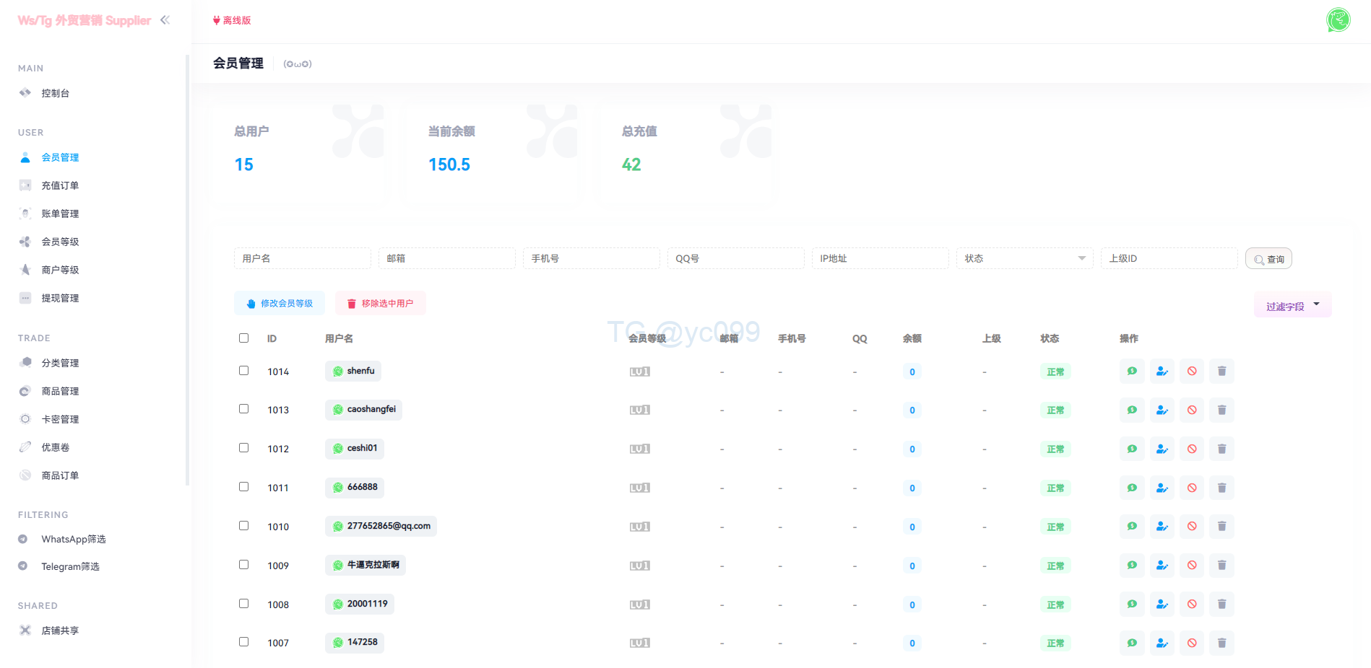Open 充值订单 in the sidebar
The height and width of the screenshot is (668, 1371).
point(60,185)
